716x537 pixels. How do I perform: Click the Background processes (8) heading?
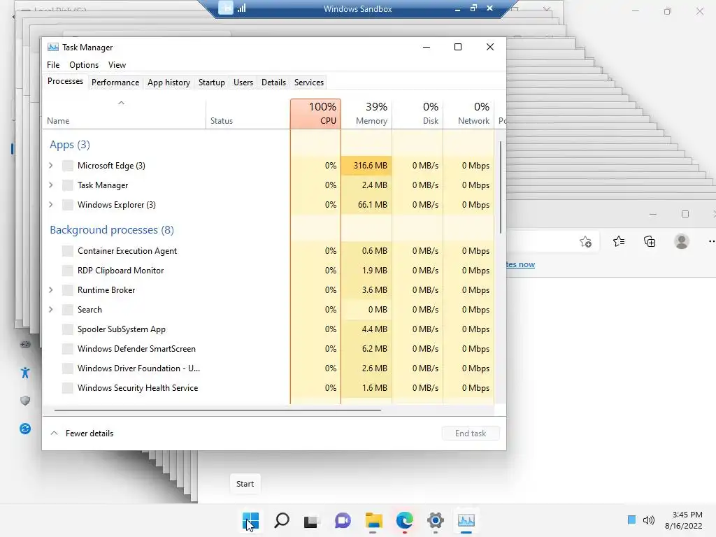tap(112, 229)
